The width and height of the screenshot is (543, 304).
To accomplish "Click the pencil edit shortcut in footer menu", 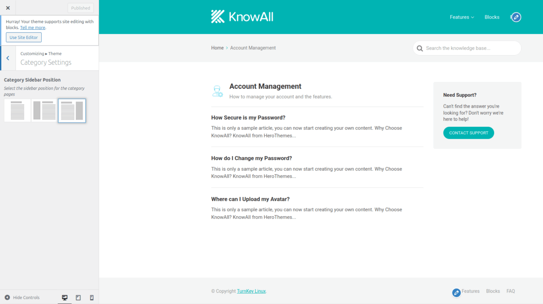I will coord(456,293).
